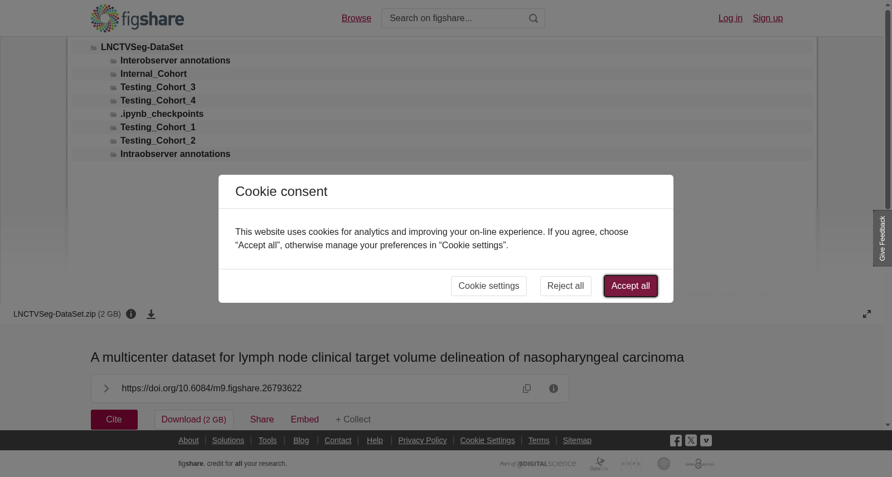
Task: Expand the Internal_Cohort folder
Action: [153, 74]
